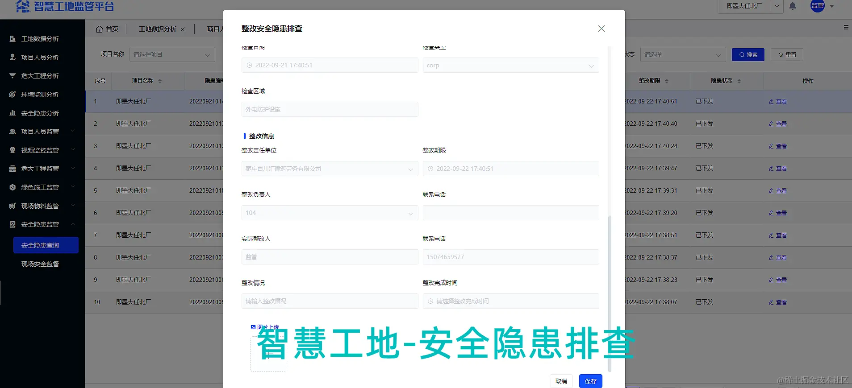Close the 工地数据分析 tab

[183, 29]
